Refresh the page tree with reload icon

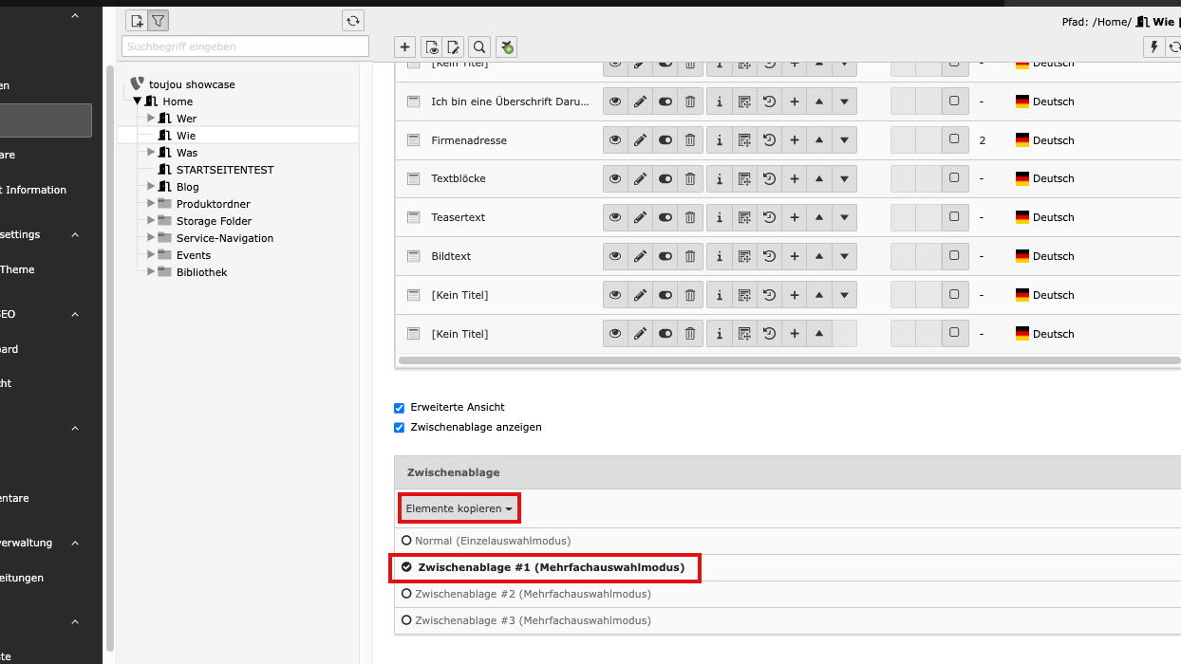pos(353,21)
